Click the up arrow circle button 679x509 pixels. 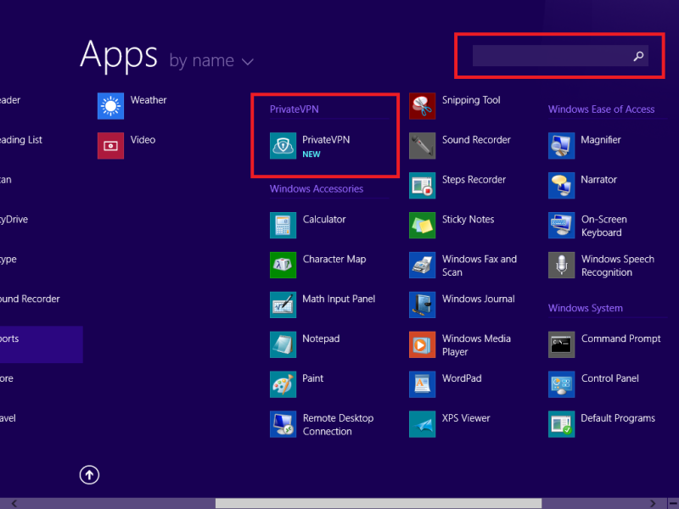tap(89, 475)
